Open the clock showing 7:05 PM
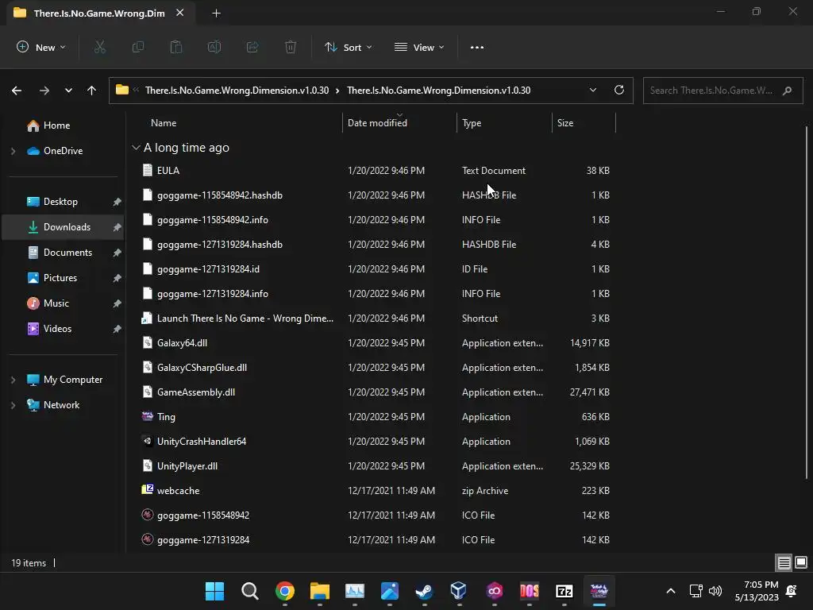Screen dimensions: 813x610 [756, 591]
